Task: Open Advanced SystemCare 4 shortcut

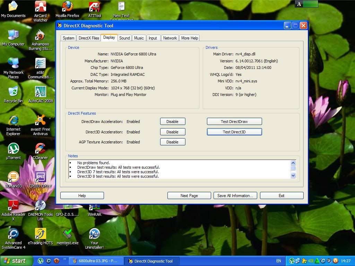Action: (x=13, y=239)
